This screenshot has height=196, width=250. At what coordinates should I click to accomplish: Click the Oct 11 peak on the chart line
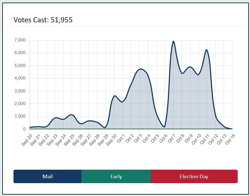tap(207, 50)
